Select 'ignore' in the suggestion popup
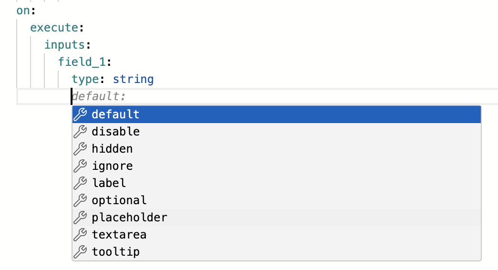 point(112,166)
